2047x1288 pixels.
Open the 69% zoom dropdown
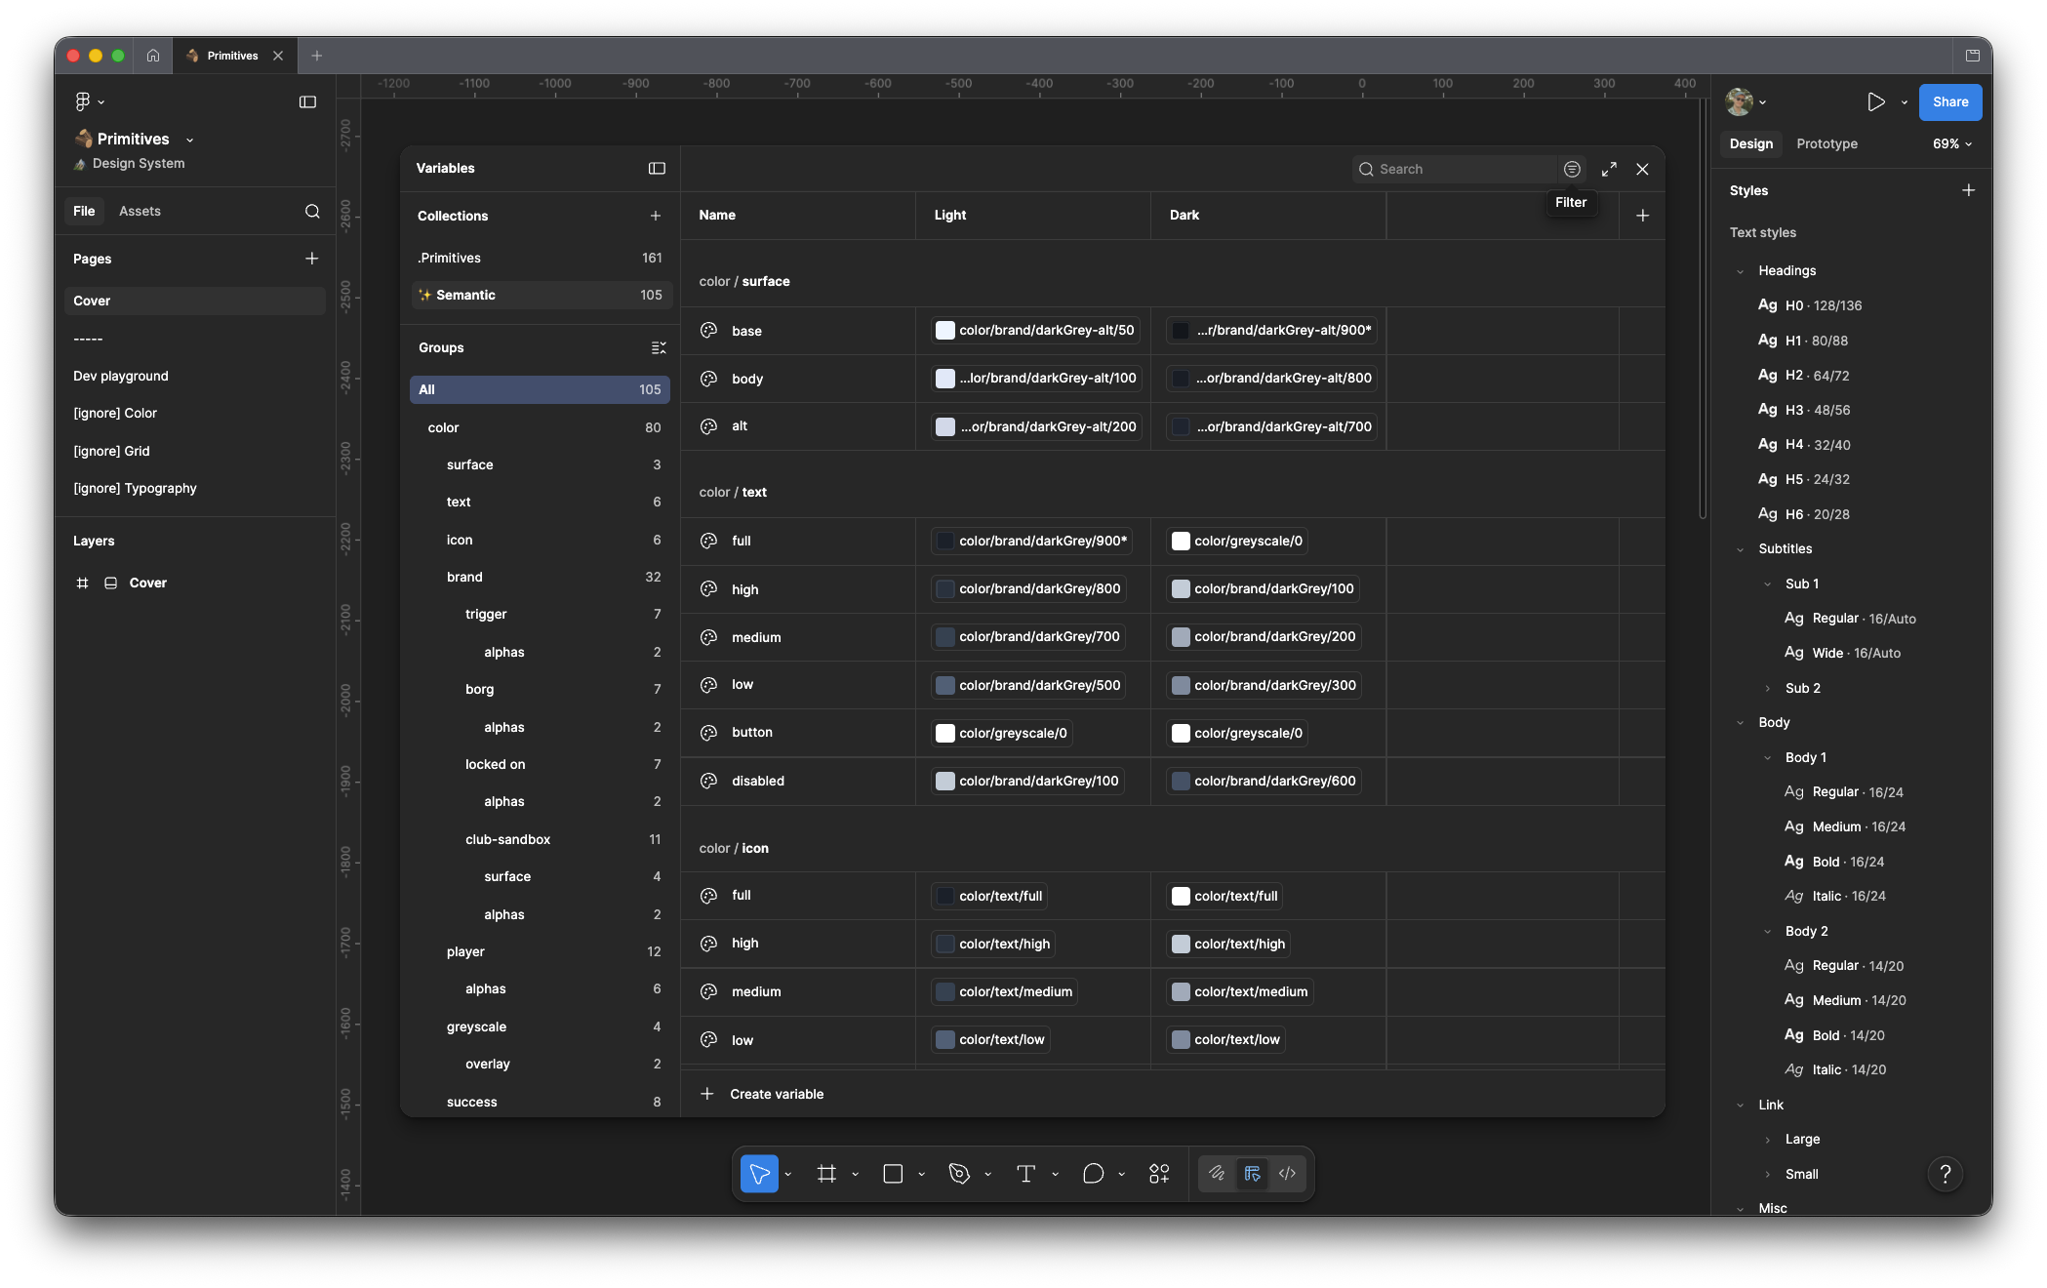1952,143
